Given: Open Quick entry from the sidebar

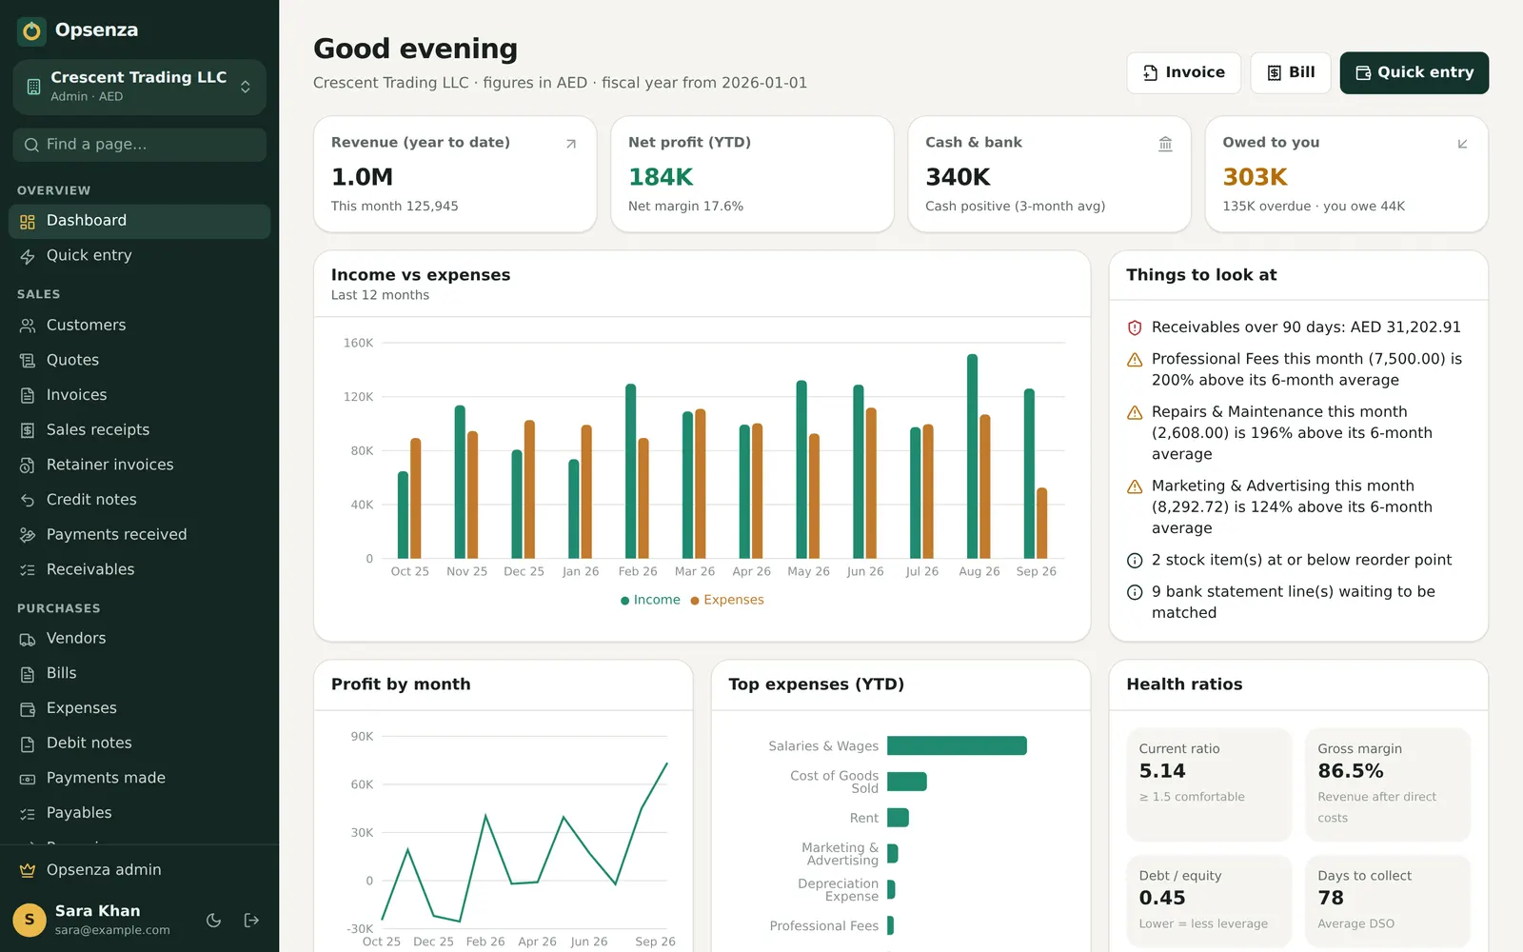Looking at the screenshot, I should tap(139, 256).
